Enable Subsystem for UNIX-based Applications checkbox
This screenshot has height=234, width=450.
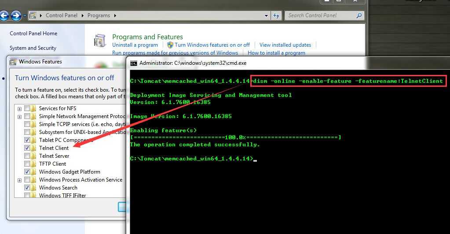coord(27,132)
